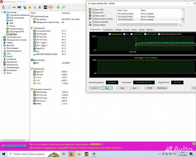Select Разгон in the tree

[x=12, y=26]
